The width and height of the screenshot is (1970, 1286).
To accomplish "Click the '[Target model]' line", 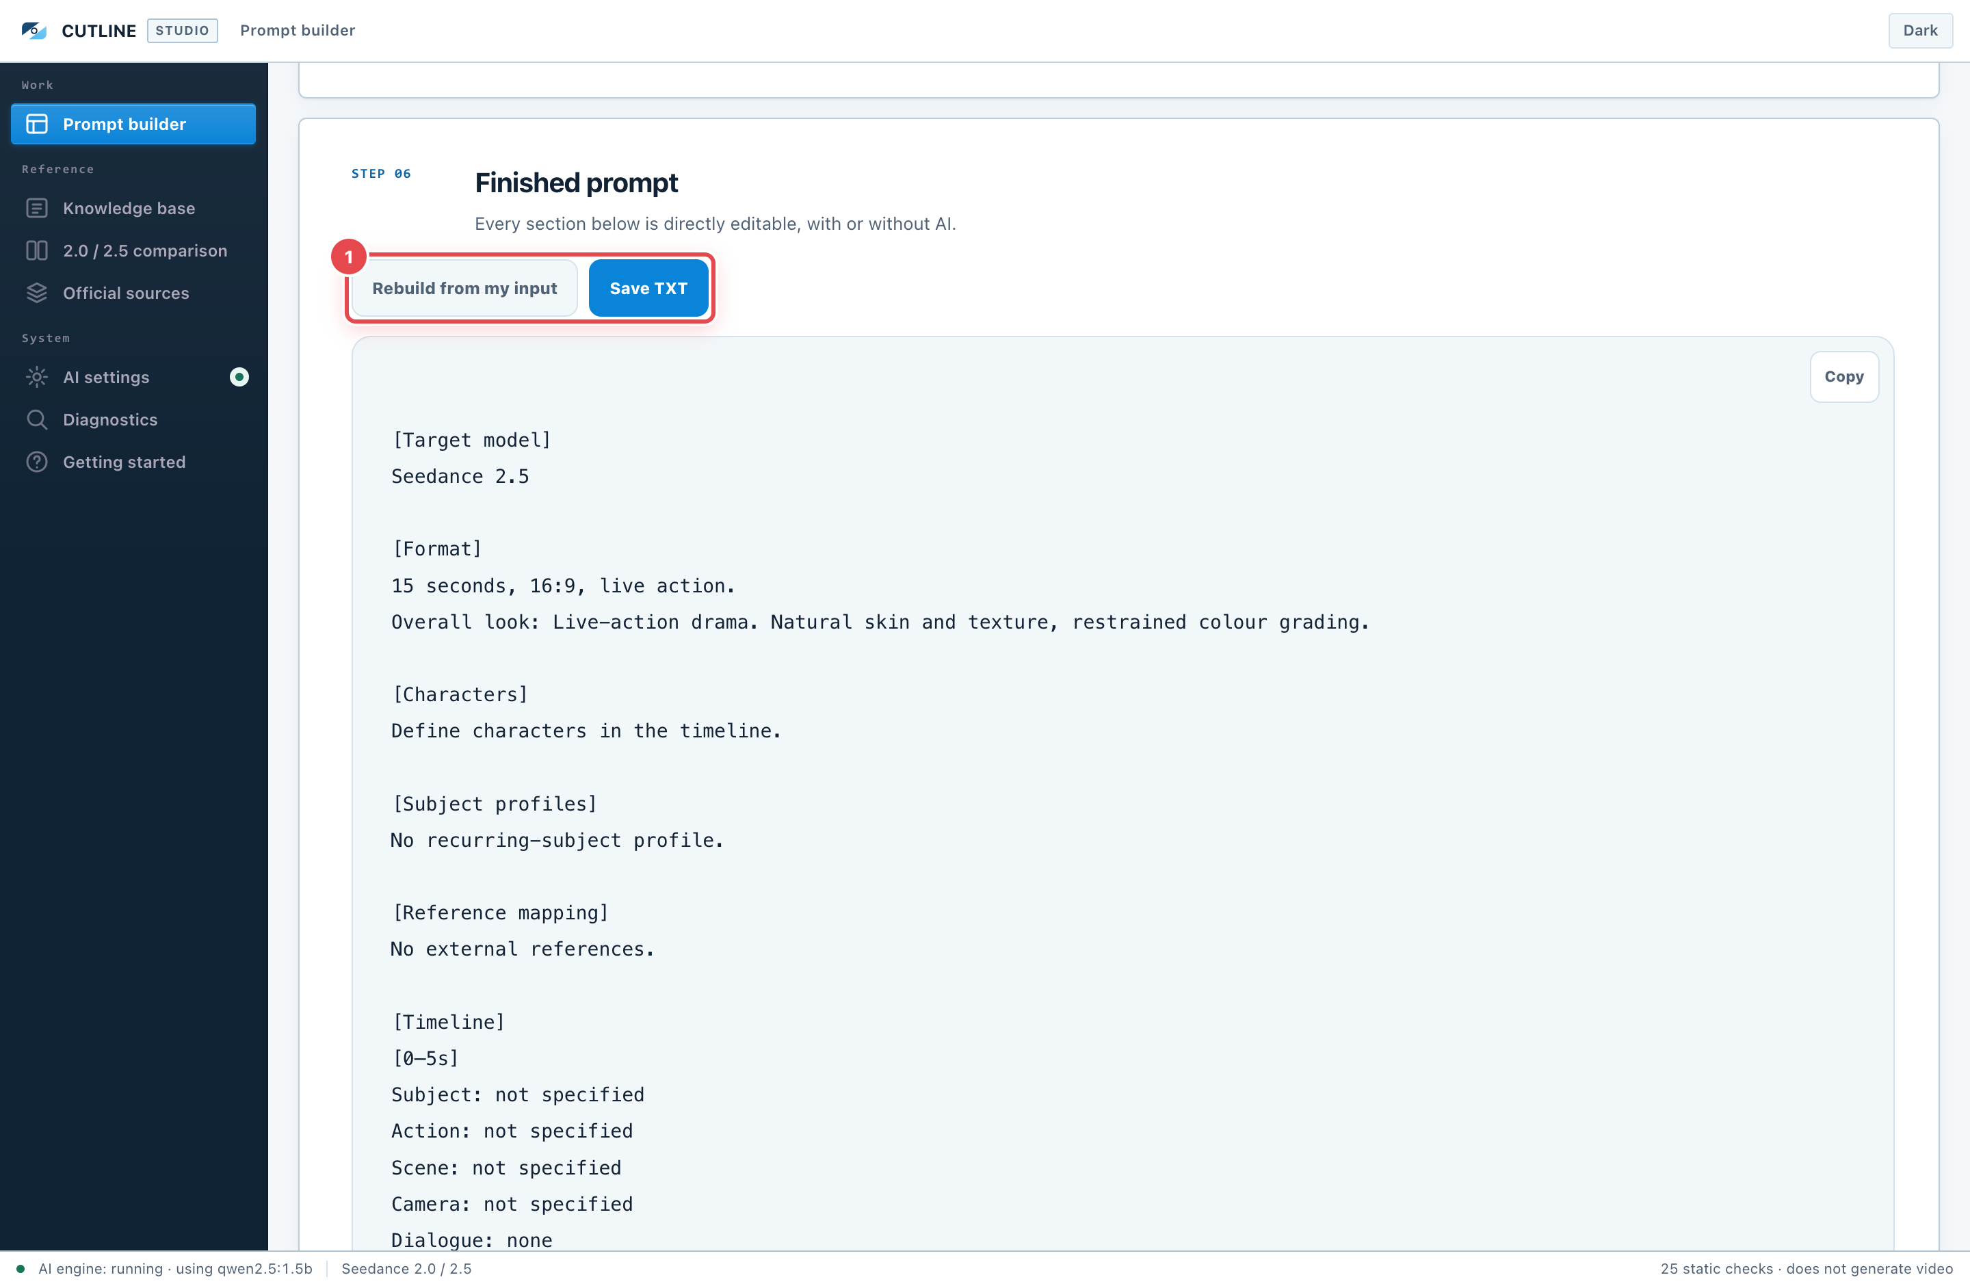I will 471,441.
